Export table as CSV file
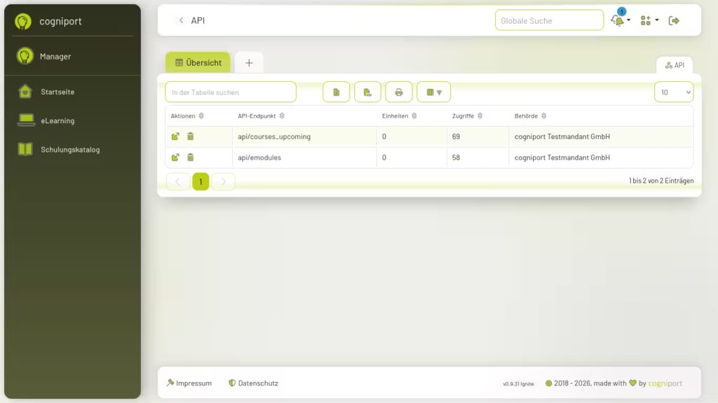The width and height of the screenshot is (718, 403). coord(336,92)
